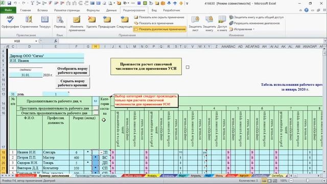This screenshot has width=327, height=184.
Task: Open the Файл tab
Action: pos(8,10)
